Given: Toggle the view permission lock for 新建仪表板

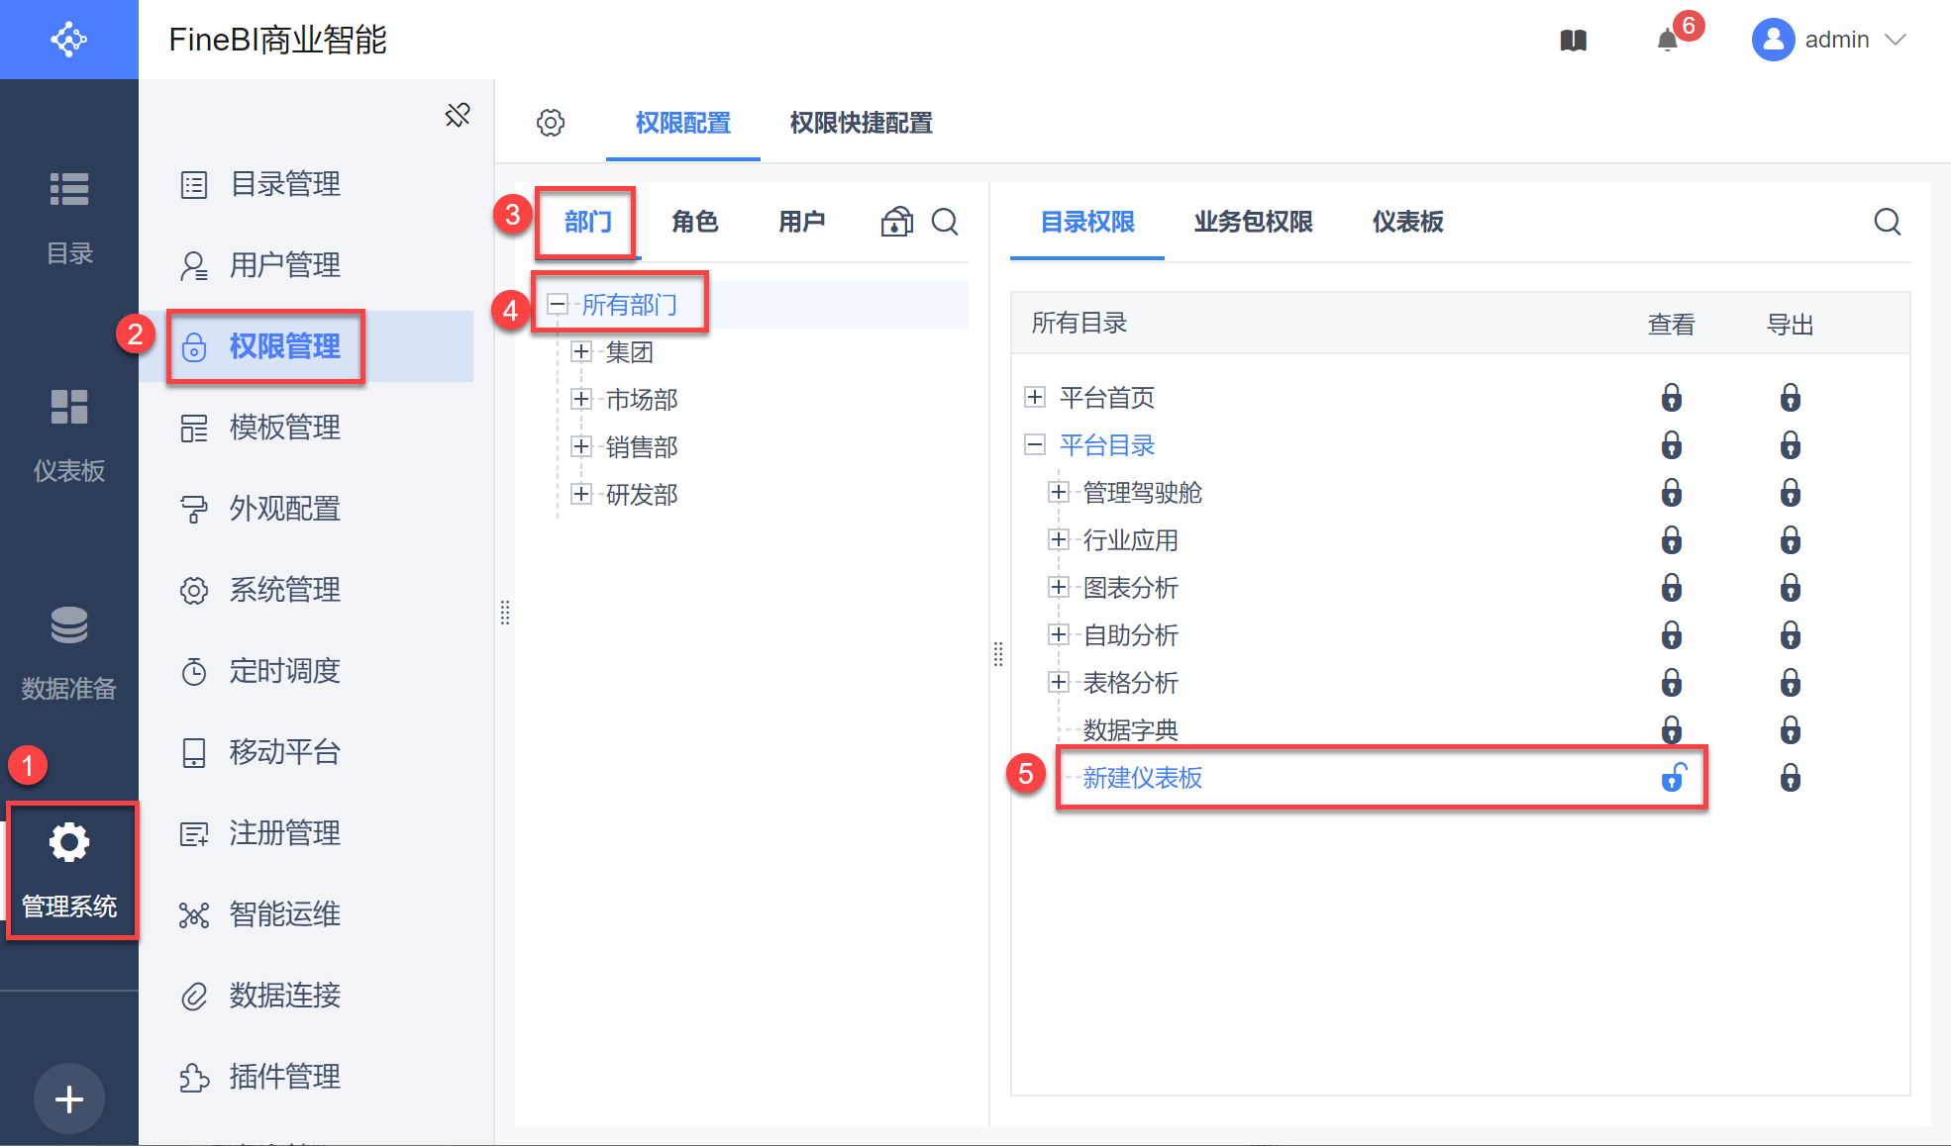Looking at the screenshot, I should [x=1673, y=778].
